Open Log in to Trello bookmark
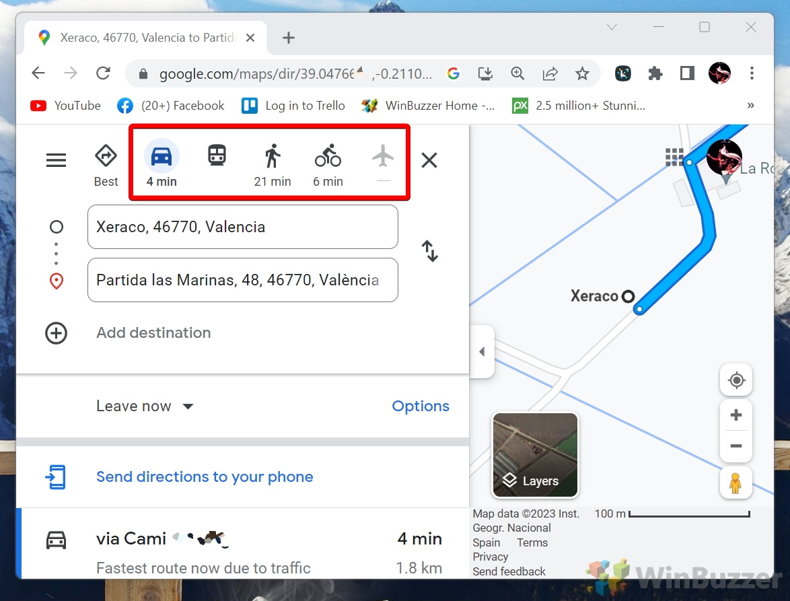Screen dimensions: 790x601 [x=293, y=105]
